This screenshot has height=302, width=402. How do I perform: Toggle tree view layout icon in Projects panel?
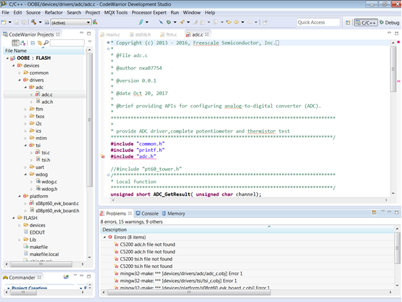click(16, 43)
